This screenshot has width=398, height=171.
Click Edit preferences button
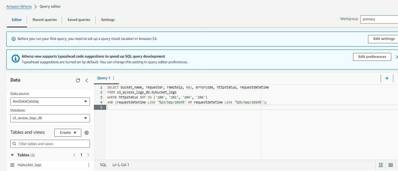[372, 57]
